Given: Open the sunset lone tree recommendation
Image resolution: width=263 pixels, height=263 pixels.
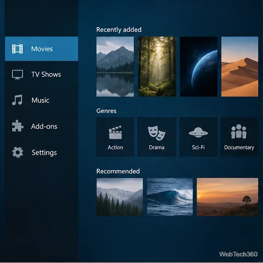Looking at the screenshot, I should tap(227, 197).
